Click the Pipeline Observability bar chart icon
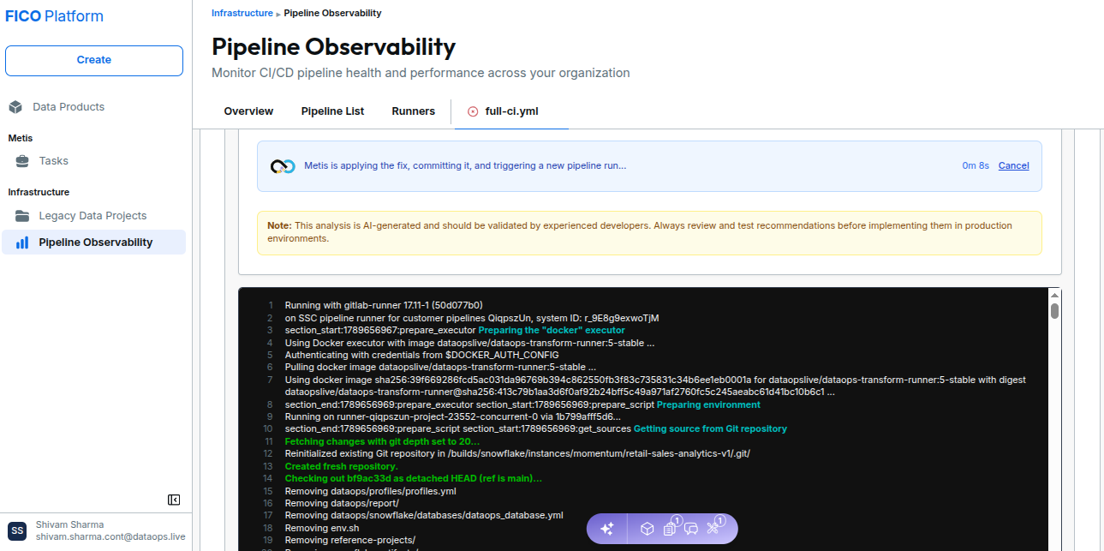This screenshot has height=551, width=1104. coord(22,243)
